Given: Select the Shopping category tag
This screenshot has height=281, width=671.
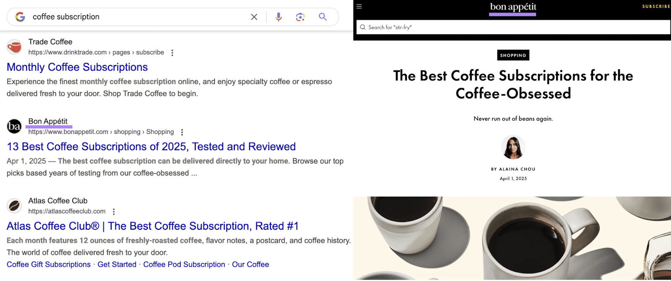Looking at the screenshot, I should click(x=513, y=55).
